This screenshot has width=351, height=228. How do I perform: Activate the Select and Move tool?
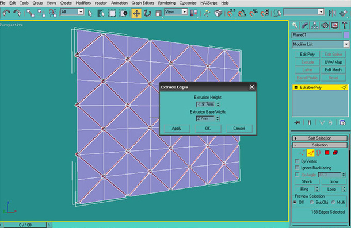point(136,13)
